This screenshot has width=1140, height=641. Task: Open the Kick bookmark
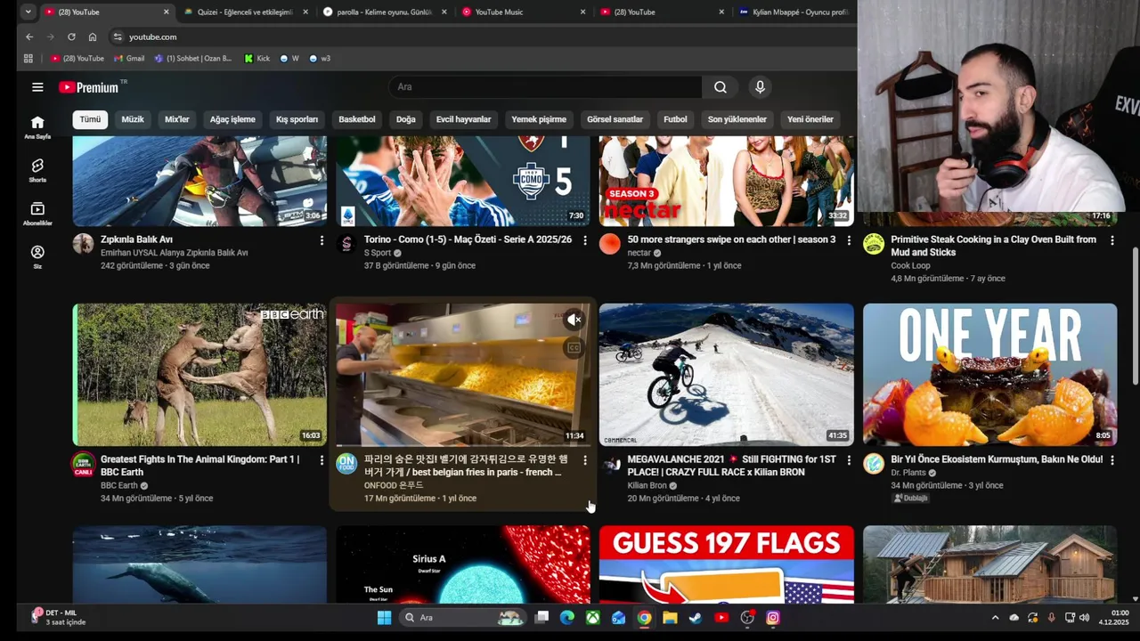coord(257,59)
